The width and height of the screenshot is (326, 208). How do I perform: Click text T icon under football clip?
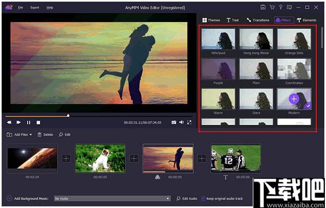pyautogui.click(x=225, y=177)
